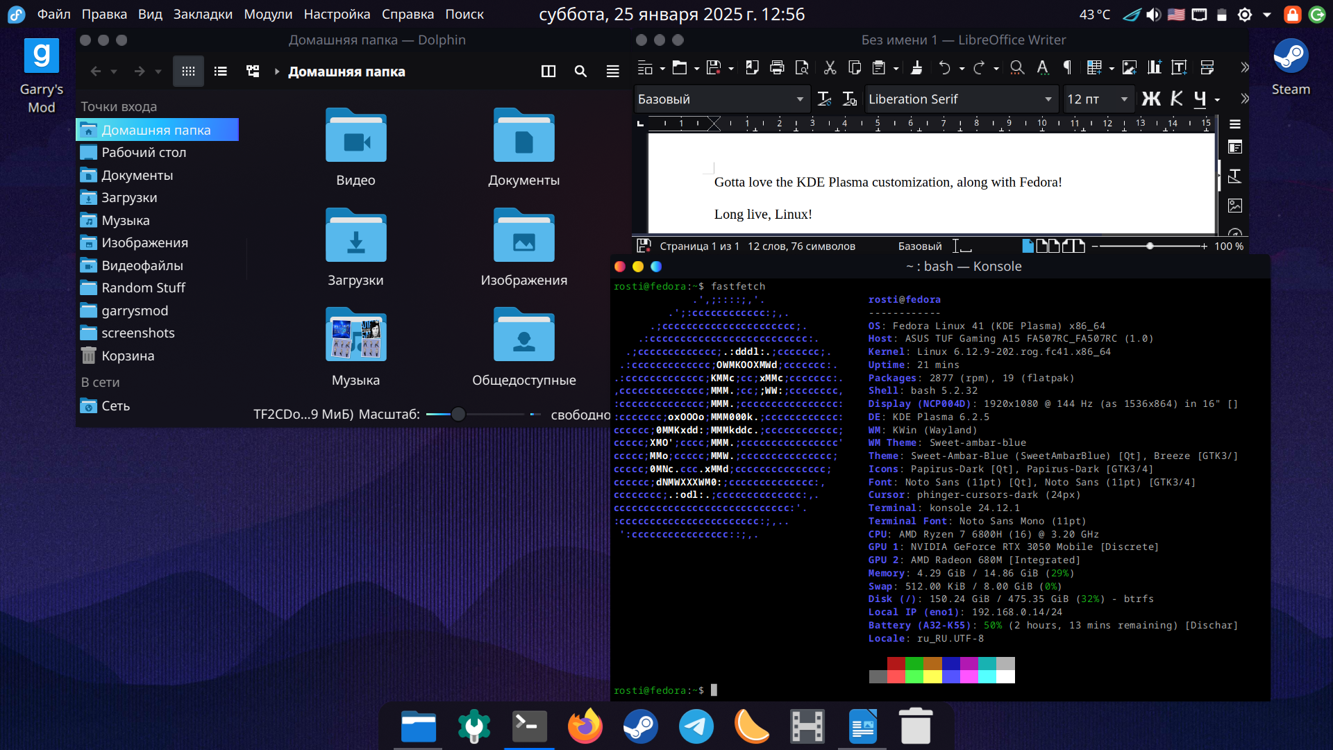The width and height of the screenshot is (1333, 750).
Task: Select garrysmod in Dolphin places panel
Action: [157, 310]
